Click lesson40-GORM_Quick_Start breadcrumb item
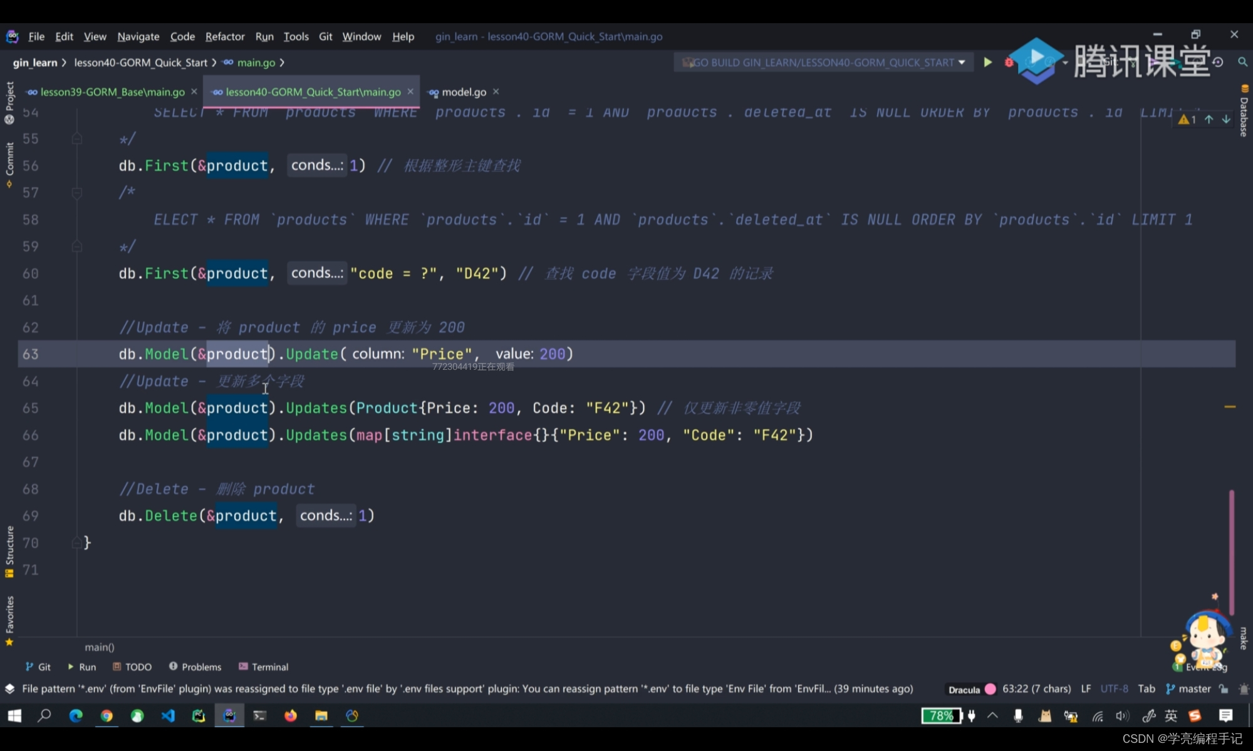Screen dimensions: 1253x751 (x=140, y=63)
